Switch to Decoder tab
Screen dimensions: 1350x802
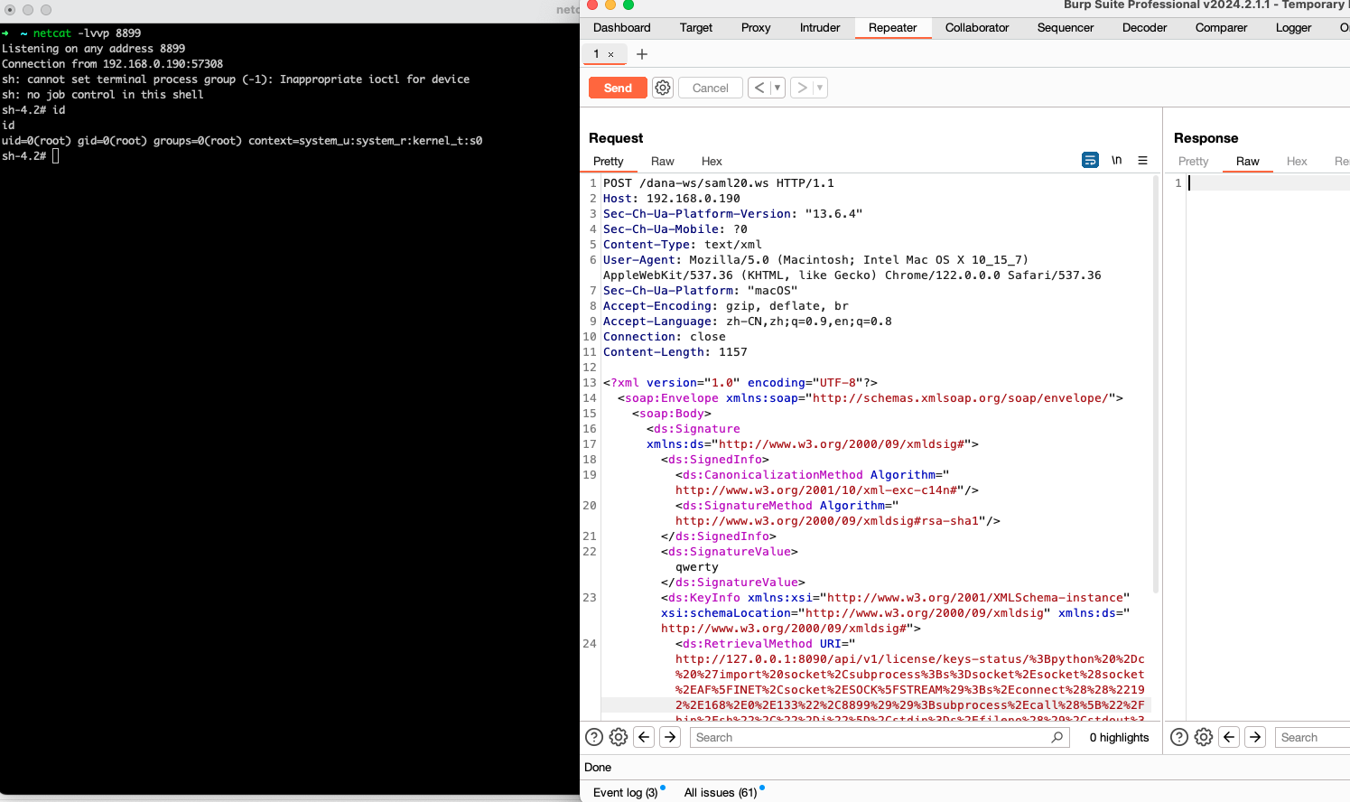pos(1144,28)
